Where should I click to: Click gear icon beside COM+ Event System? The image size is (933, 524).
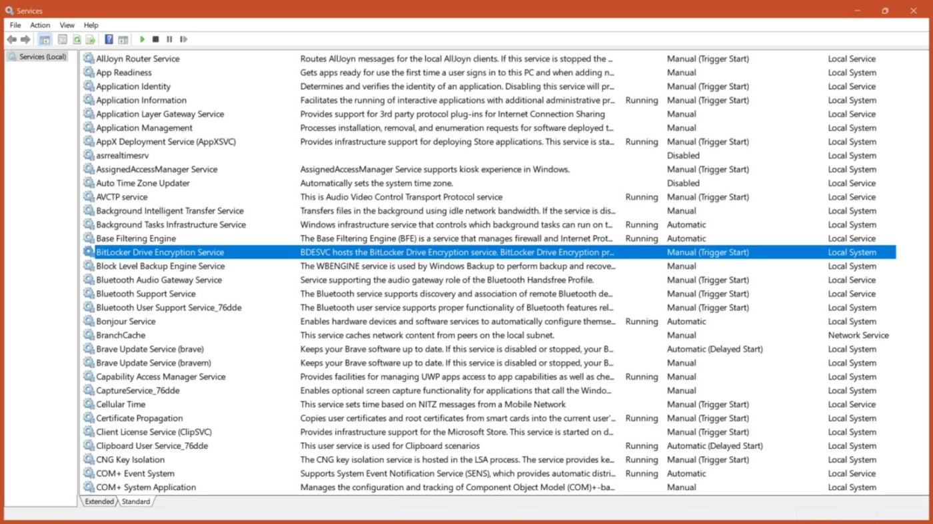click(89, 473)
